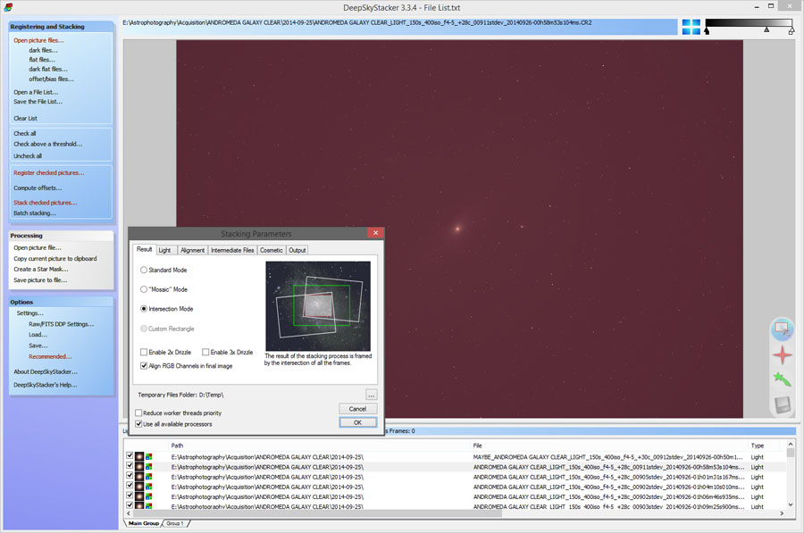Click the Path column header
This screenshot has height=533, width=804.
[178, 445]
